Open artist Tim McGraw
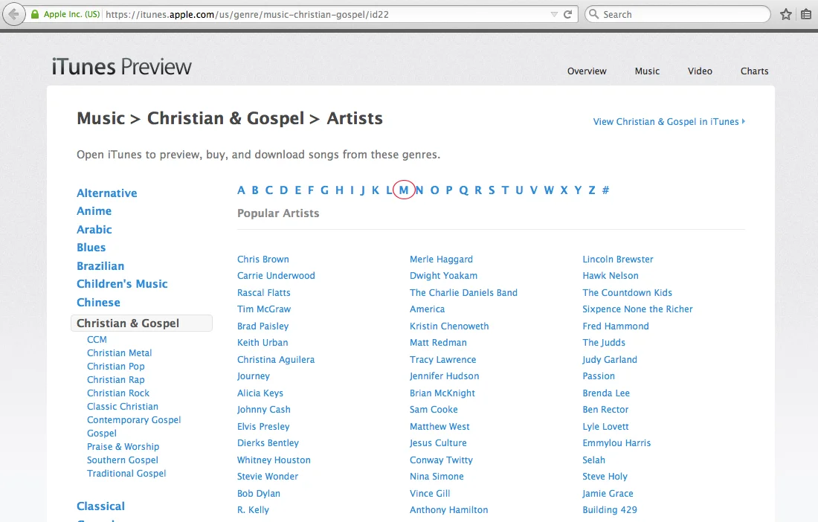This screenshot has width=818, height=522. pos(264,309)
